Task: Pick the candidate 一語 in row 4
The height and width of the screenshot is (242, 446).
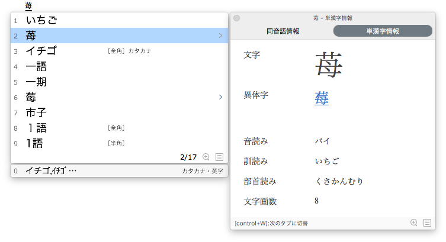Action: point(36,66)
